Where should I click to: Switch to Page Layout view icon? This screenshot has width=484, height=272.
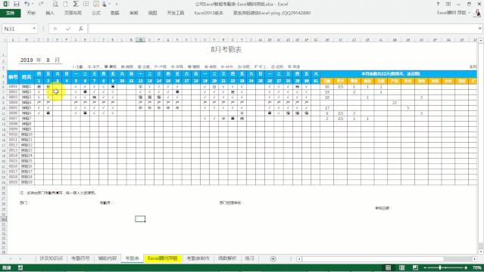(x=401, y=267)
